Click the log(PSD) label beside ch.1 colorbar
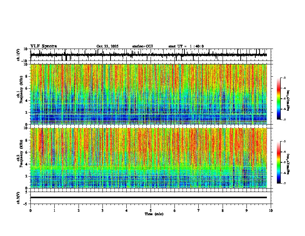This screenshot has width=305, height=236. (x=288, y=100)
